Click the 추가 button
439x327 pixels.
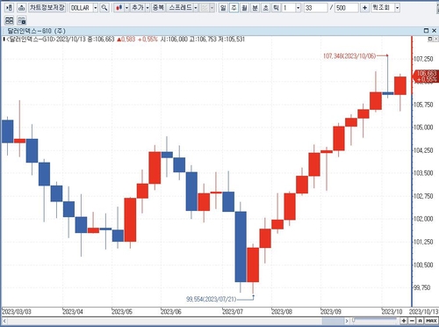[138, 8]
